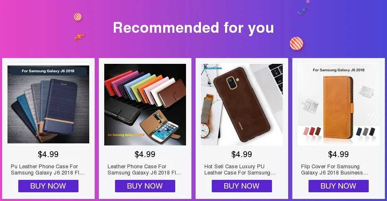Open the Leather Phone Case For Samsung link
Image resolution: width=387 pixels, height=201 pixels.
tap(145, 170)
